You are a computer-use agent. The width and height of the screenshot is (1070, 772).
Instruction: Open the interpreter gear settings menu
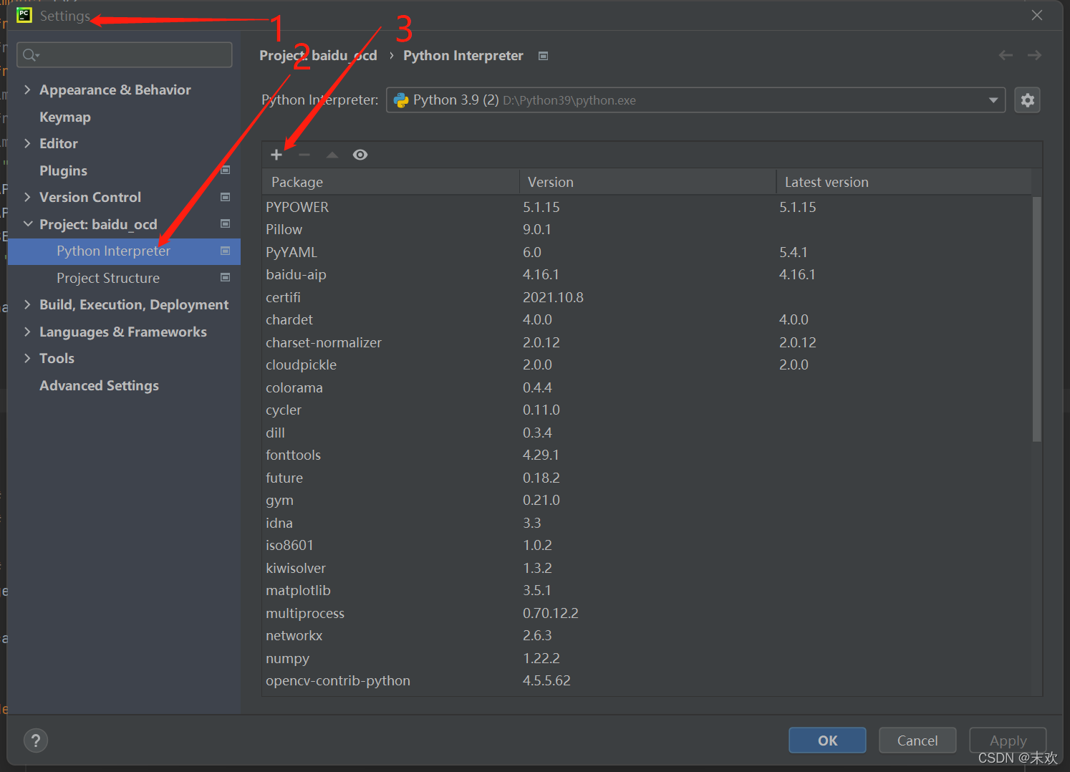point(1027,100)
